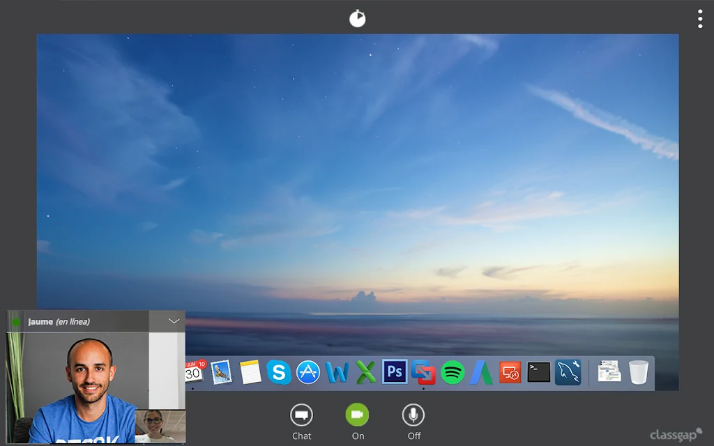Open Photoshop from the dock
Viewport: 714px width, 446px height.
395,372
